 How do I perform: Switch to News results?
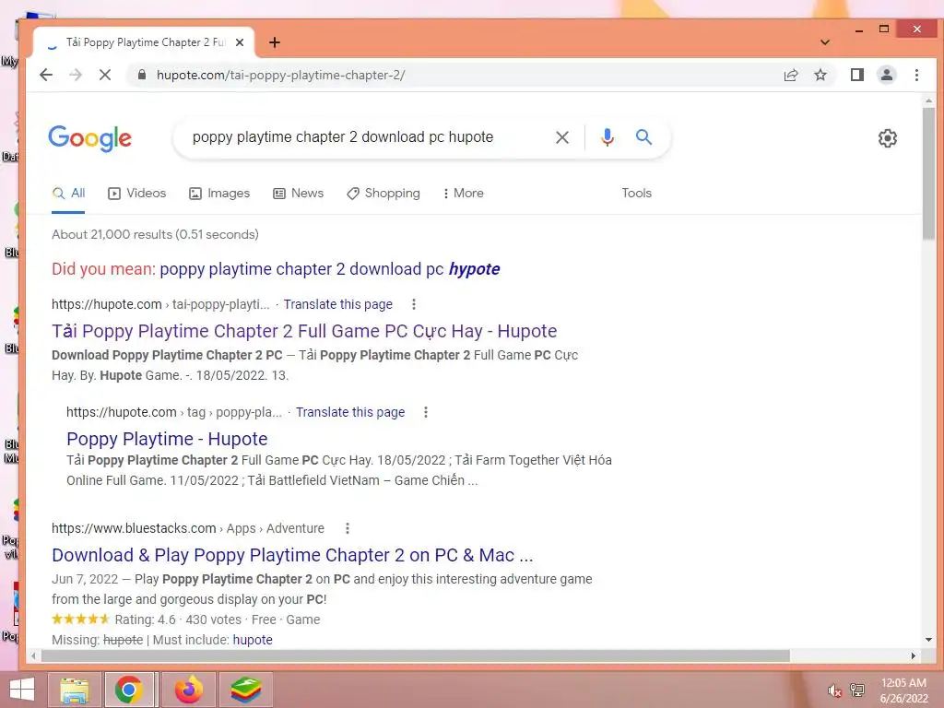tap(298, 194)
